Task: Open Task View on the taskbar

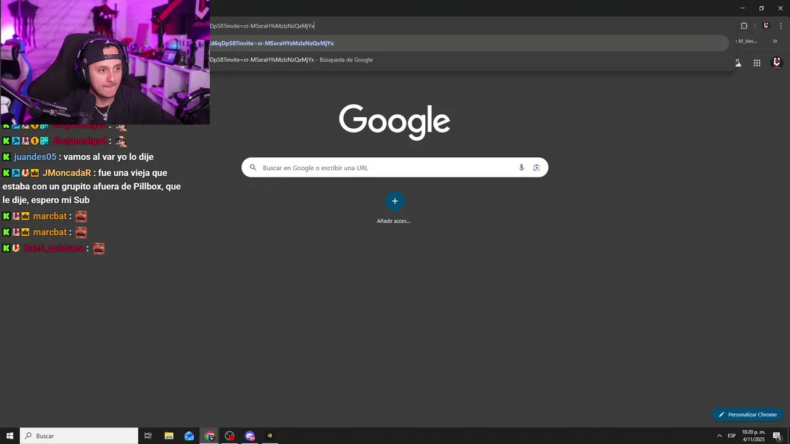Action: point(148,436)
